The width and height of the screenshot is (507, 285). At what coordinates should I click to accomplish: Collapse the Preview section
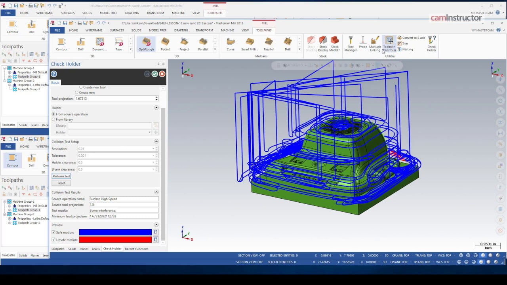click(156, 225)
